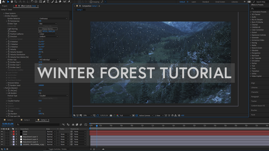Expand the Snow layer in timeline
The height and width of the screenshot is (151, 269).
pyautogui.click(x=12, y=132)
